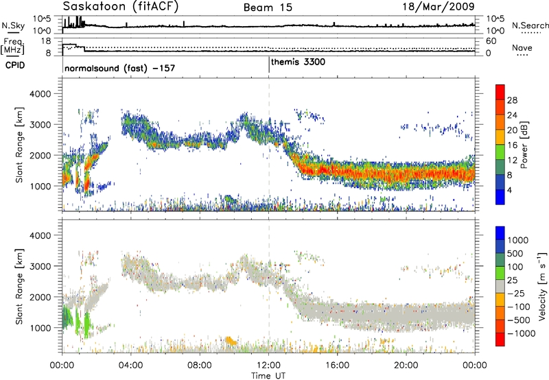Click the "Freq. [MHz]" axis label
The image size is (549, 380).
pos(13,46)
